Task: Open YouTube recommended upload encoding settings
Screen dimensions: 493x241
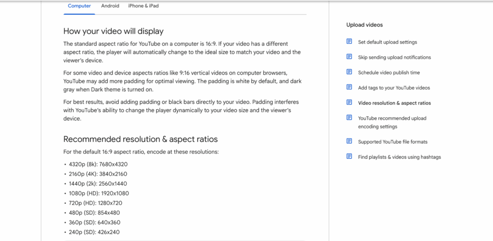Action: tap(392, 123)
